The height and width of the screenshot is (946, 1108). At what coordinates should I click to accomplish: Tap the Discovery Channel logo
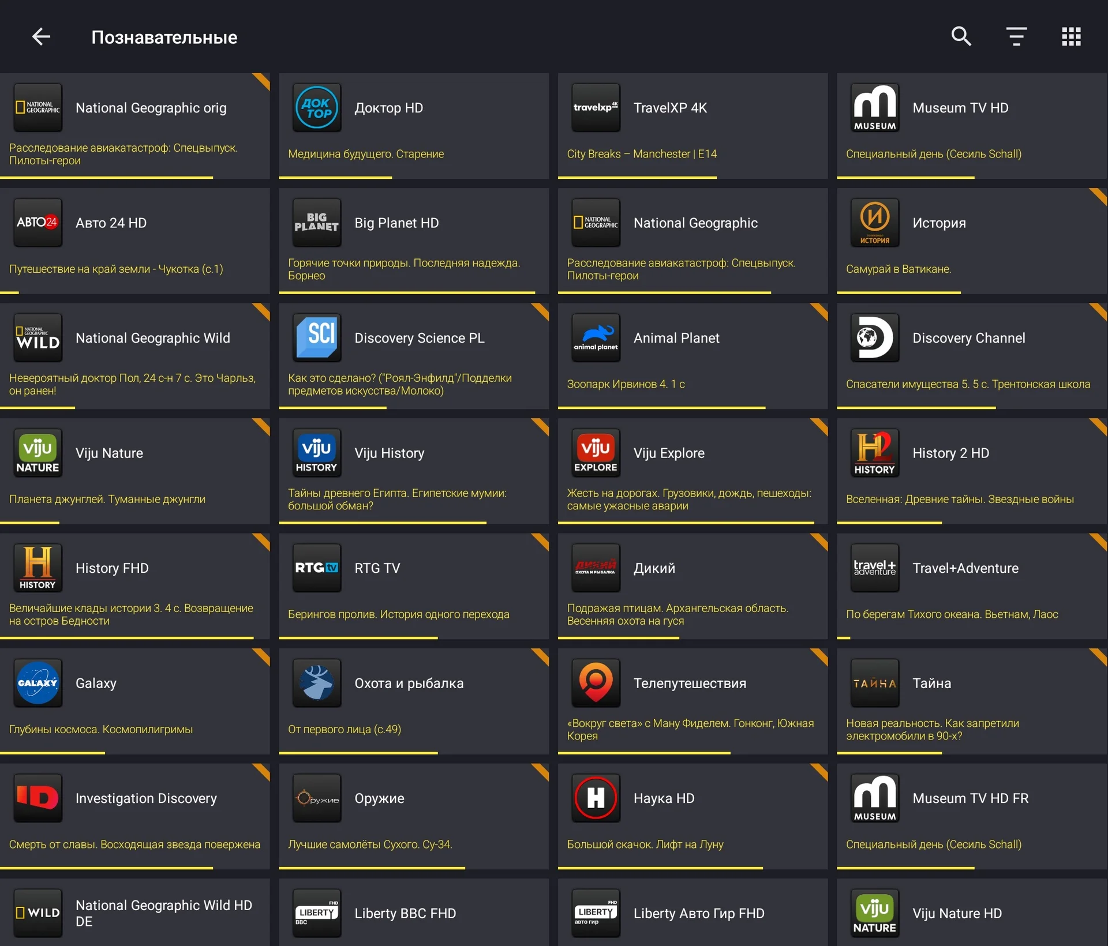pos(875,338)
